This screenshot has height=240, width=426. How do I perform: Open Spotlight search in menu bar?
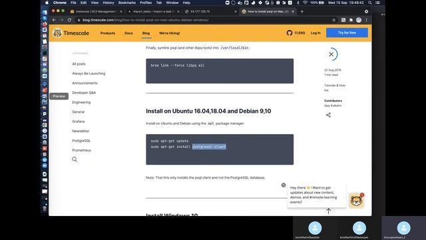click(370, 3)
